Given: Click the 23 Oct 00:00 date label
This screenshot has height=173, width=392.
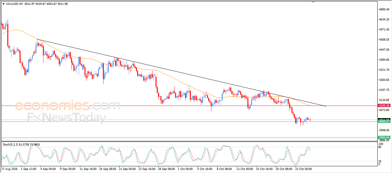Looking at the screenshot, I should coord(303,169).
